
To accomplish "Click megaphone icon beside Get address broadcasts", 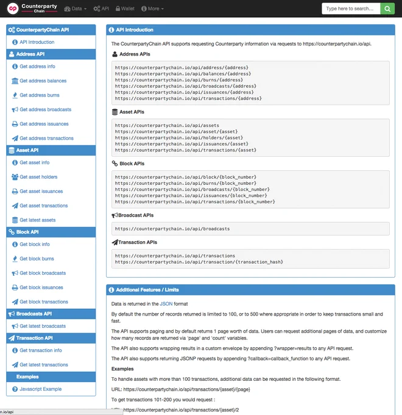I will pyautogui.click(x=15, y=110).
